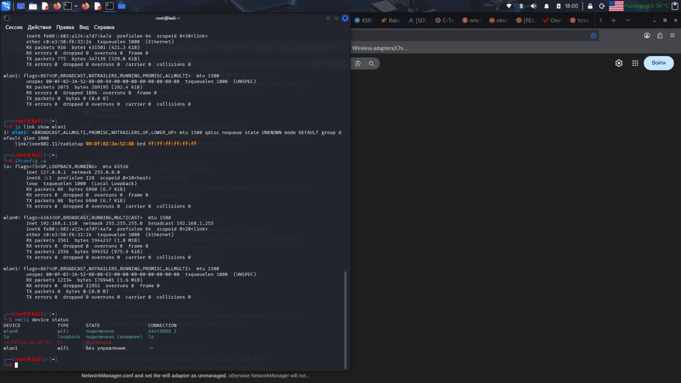The height and width of the screenshot is (383, 681).
Task: Click the Google settings gear icon
Action: click(x=619, y=63)
